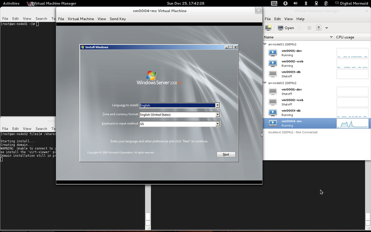371x232 pixels.
Task: Click an-node01 vm0002-web monitor icon
Action: pyautogui.click(x=273, y=63)
